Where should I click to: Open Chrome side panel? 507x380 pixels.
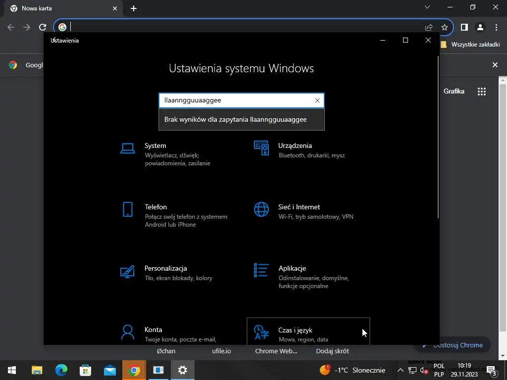[464, 27]
